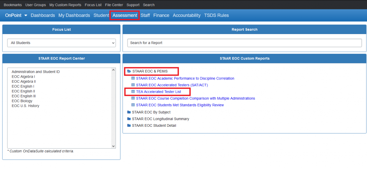Click table icon beside Discipline Correlation report
Screen dimensions: 367x169
pos(133,78)
